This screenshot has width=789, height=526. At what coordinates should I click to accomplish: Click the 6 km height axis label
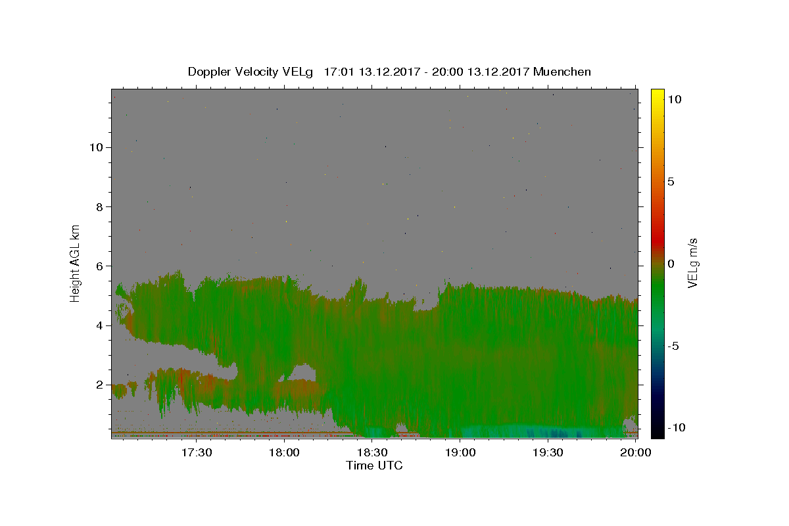coord(101,266)
